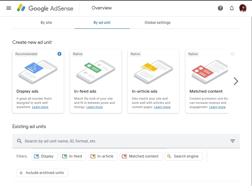
Task: Open the hamburger main menu
Action: [x=9, y=8]
